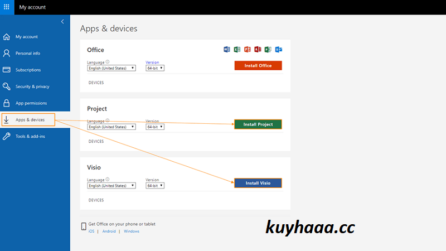This screenshot has height=251, width=446.
Task: Go to My account in sidebar
Action: (26, 37)
